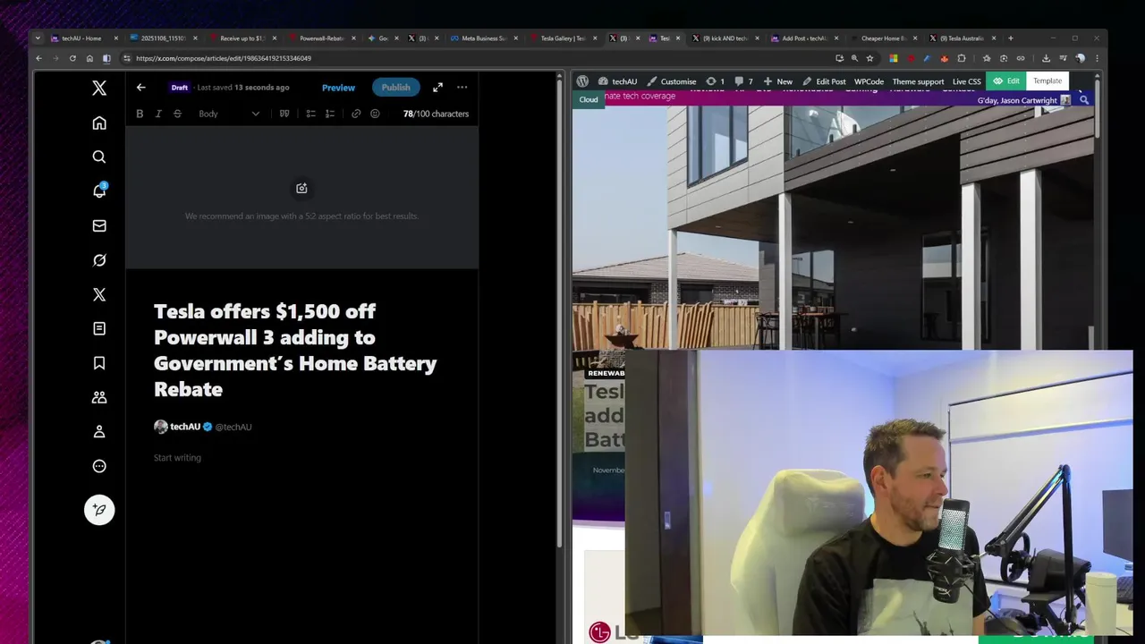The width and height of the screenshot is (1145, 644).
Task: Toggle bold formatting in article editor
Action: point(140,114)
